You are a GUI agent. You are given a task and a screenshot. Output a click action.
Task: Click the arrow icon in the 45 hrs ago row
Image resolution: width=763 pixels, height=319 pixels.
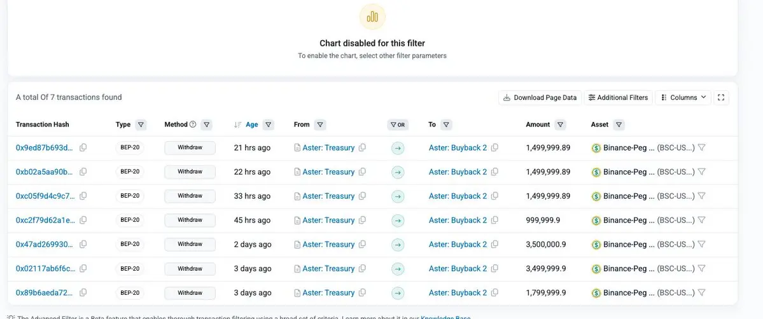398,221
